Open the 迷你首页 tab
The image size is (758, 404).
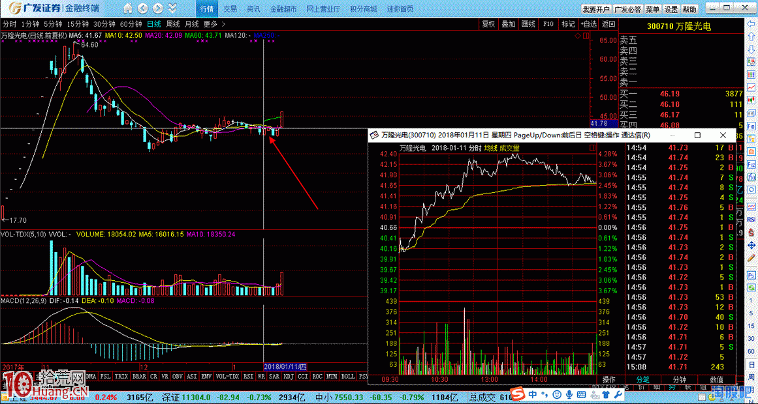point(400,9)
